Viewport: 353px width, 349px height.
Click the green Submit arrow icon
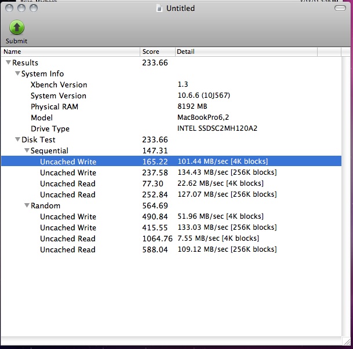[x=17, y=27]
